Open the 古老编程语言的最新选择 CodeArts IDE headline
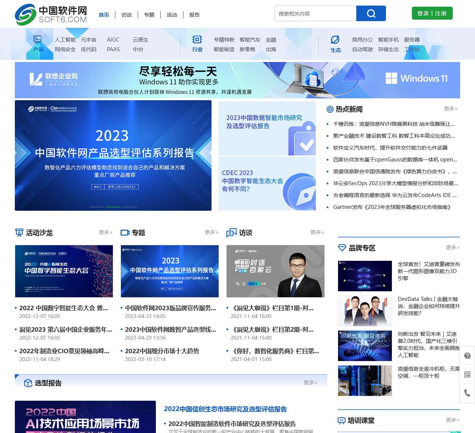 click(x=395, y=195)
